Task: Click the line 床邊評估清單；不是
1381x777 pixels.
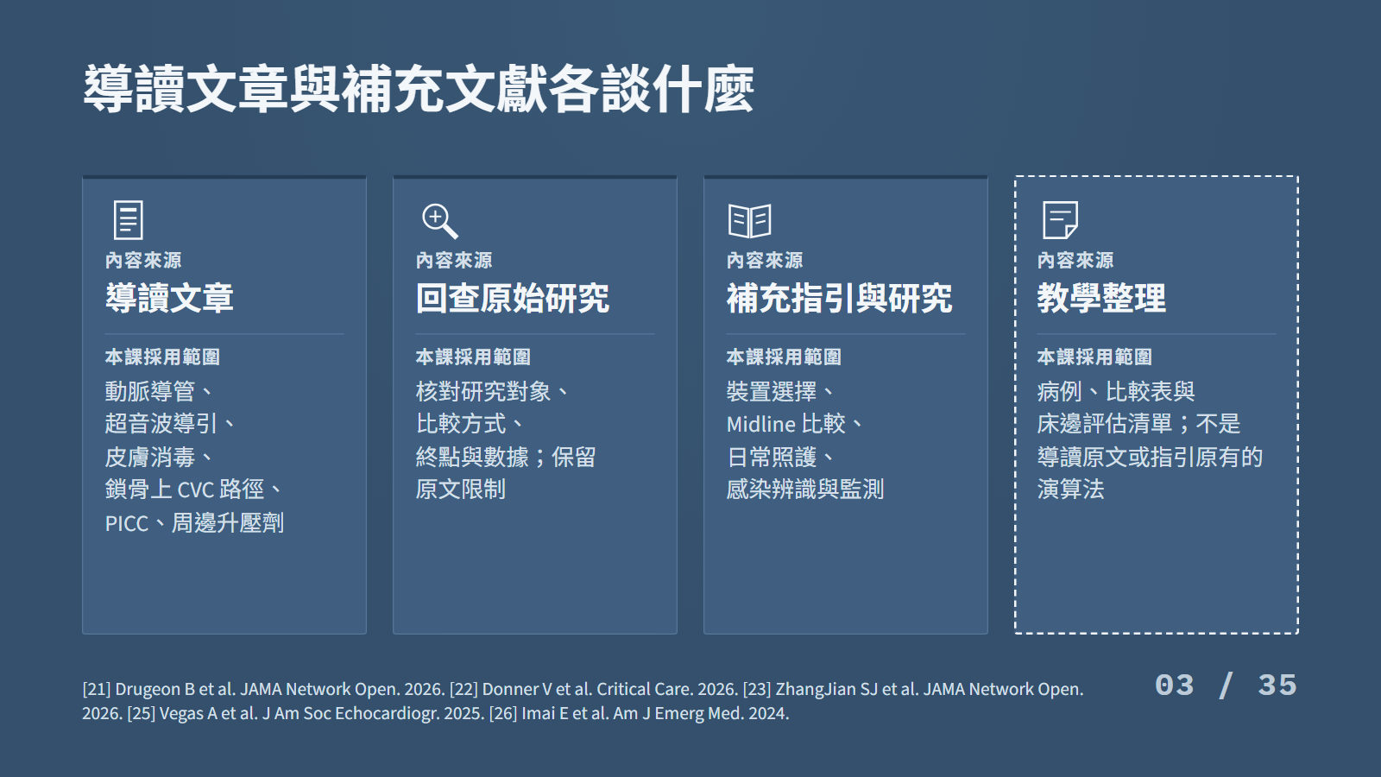Action: point(1139,424)
